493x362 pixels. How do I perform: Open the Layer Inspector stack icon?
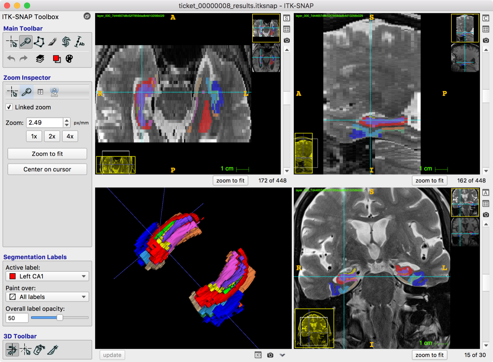[x=40, y=59]
